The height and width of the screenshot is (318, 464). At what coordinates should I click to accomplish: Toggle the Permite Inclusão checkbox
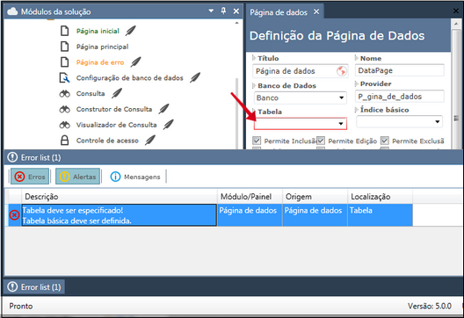(257, 141)
